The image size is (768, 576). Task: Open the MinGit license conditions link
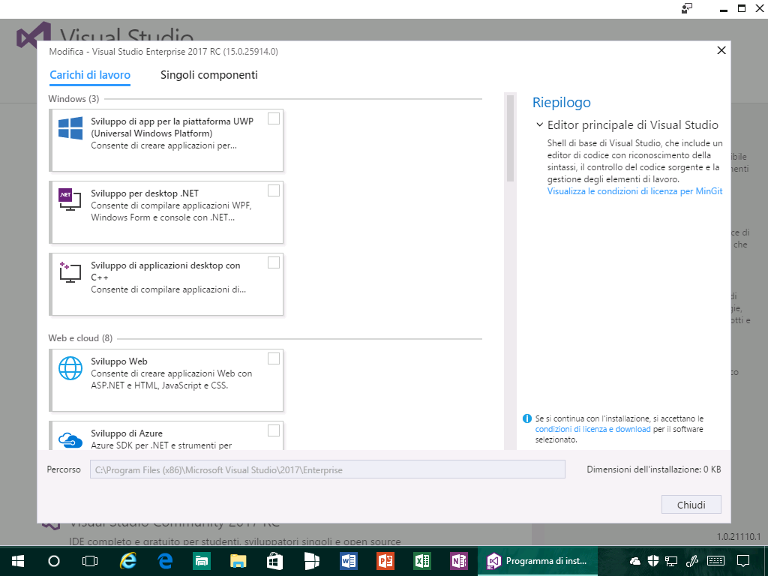(634, 191)
